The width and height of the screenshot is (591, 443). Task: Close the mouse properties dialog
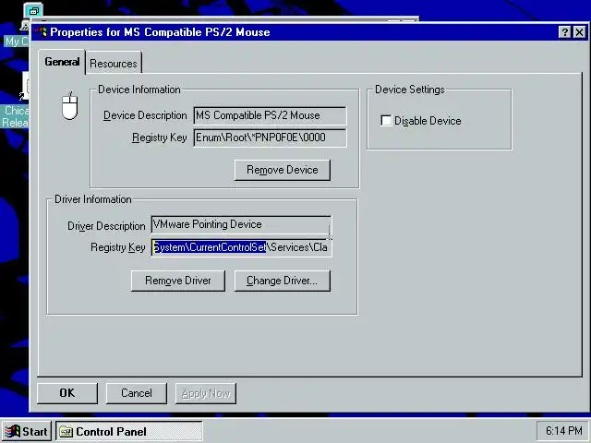[x=579, y=32]
